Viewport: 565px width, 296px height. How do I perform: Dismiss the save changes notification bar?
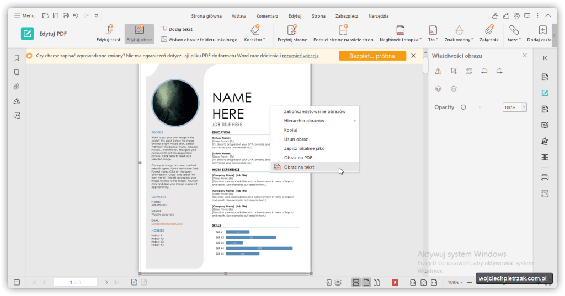point(414,56)
